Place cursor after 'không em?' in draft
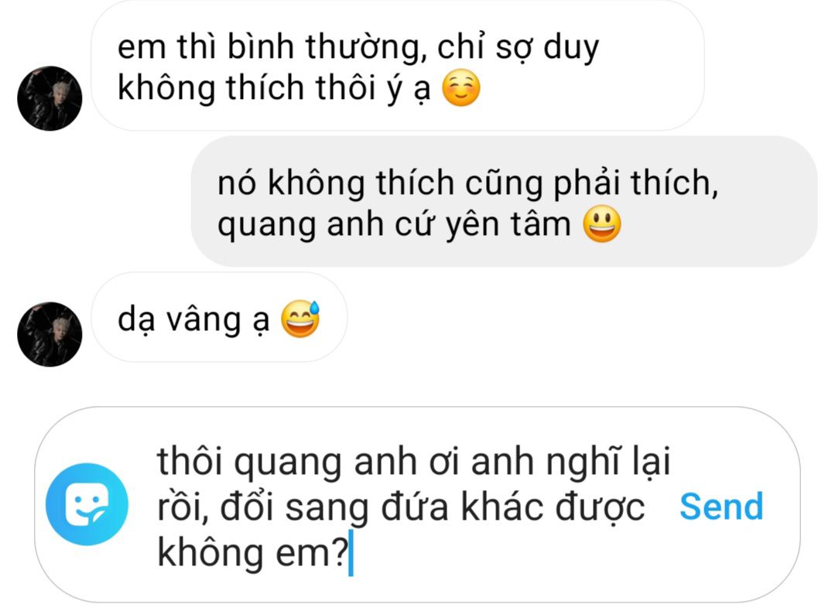 click(x=351, y=554)
